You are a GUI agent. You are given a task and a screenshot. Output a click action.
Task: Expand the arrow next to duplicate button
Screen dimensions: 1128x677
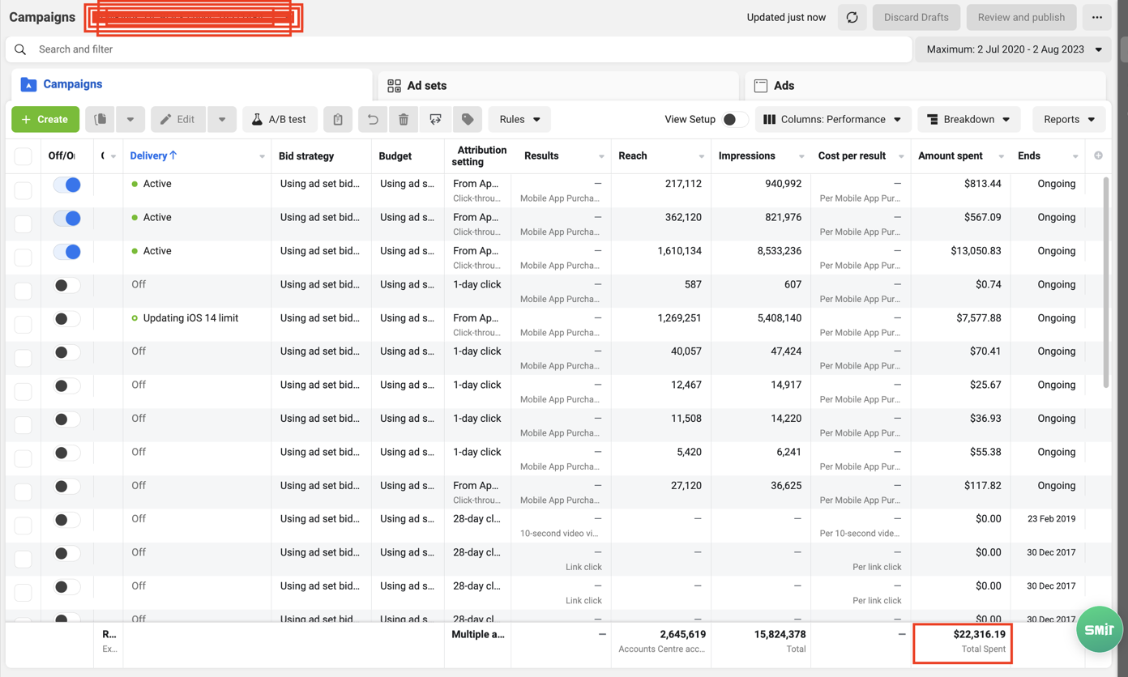click(x=130, y=119)
